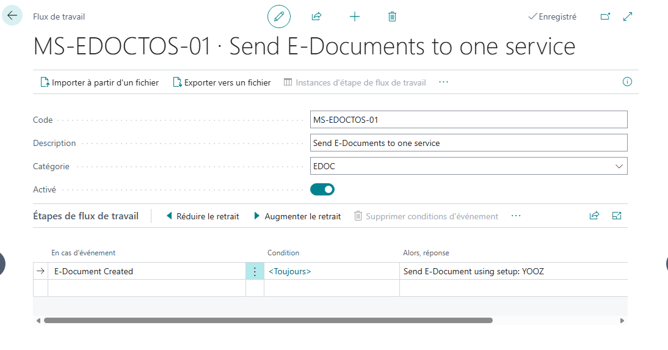The image size is (668, 350).
Task: Click the back arrow button
Action: click(x=12, y=16)
